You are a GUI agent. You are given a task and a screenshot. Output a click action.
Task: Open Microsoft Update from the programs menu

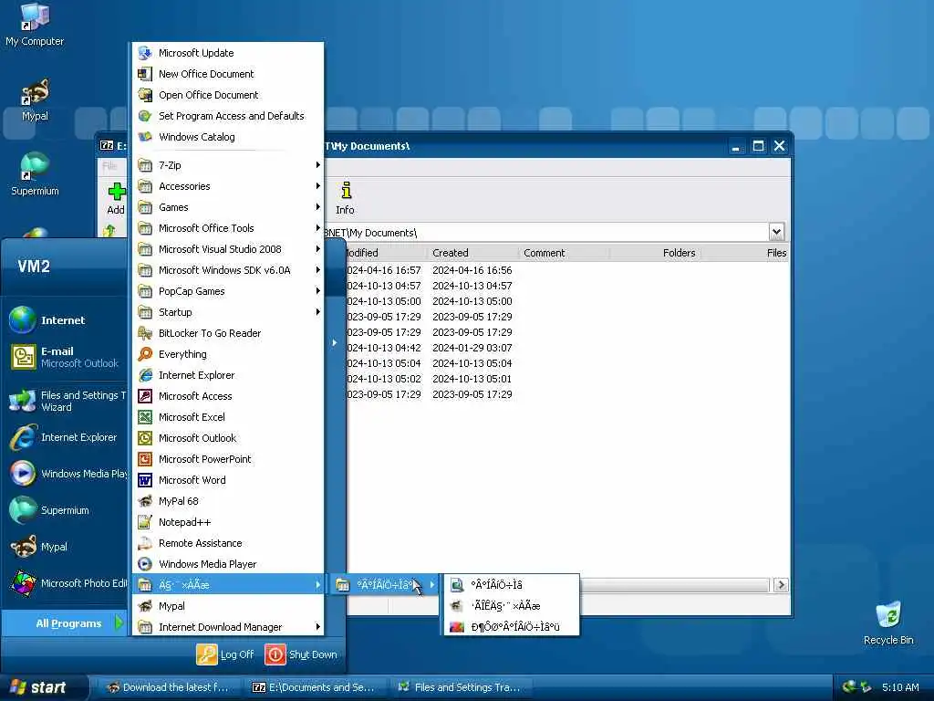tap(227, 53)
